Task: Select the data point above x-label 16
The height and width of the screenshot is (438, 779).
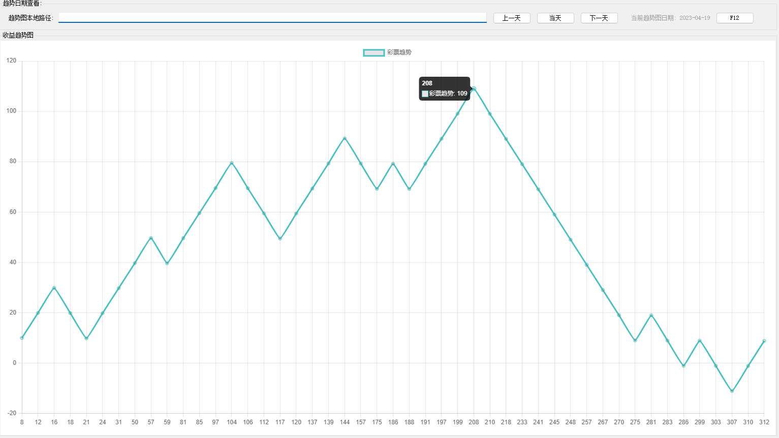Action: coord(54,288)
